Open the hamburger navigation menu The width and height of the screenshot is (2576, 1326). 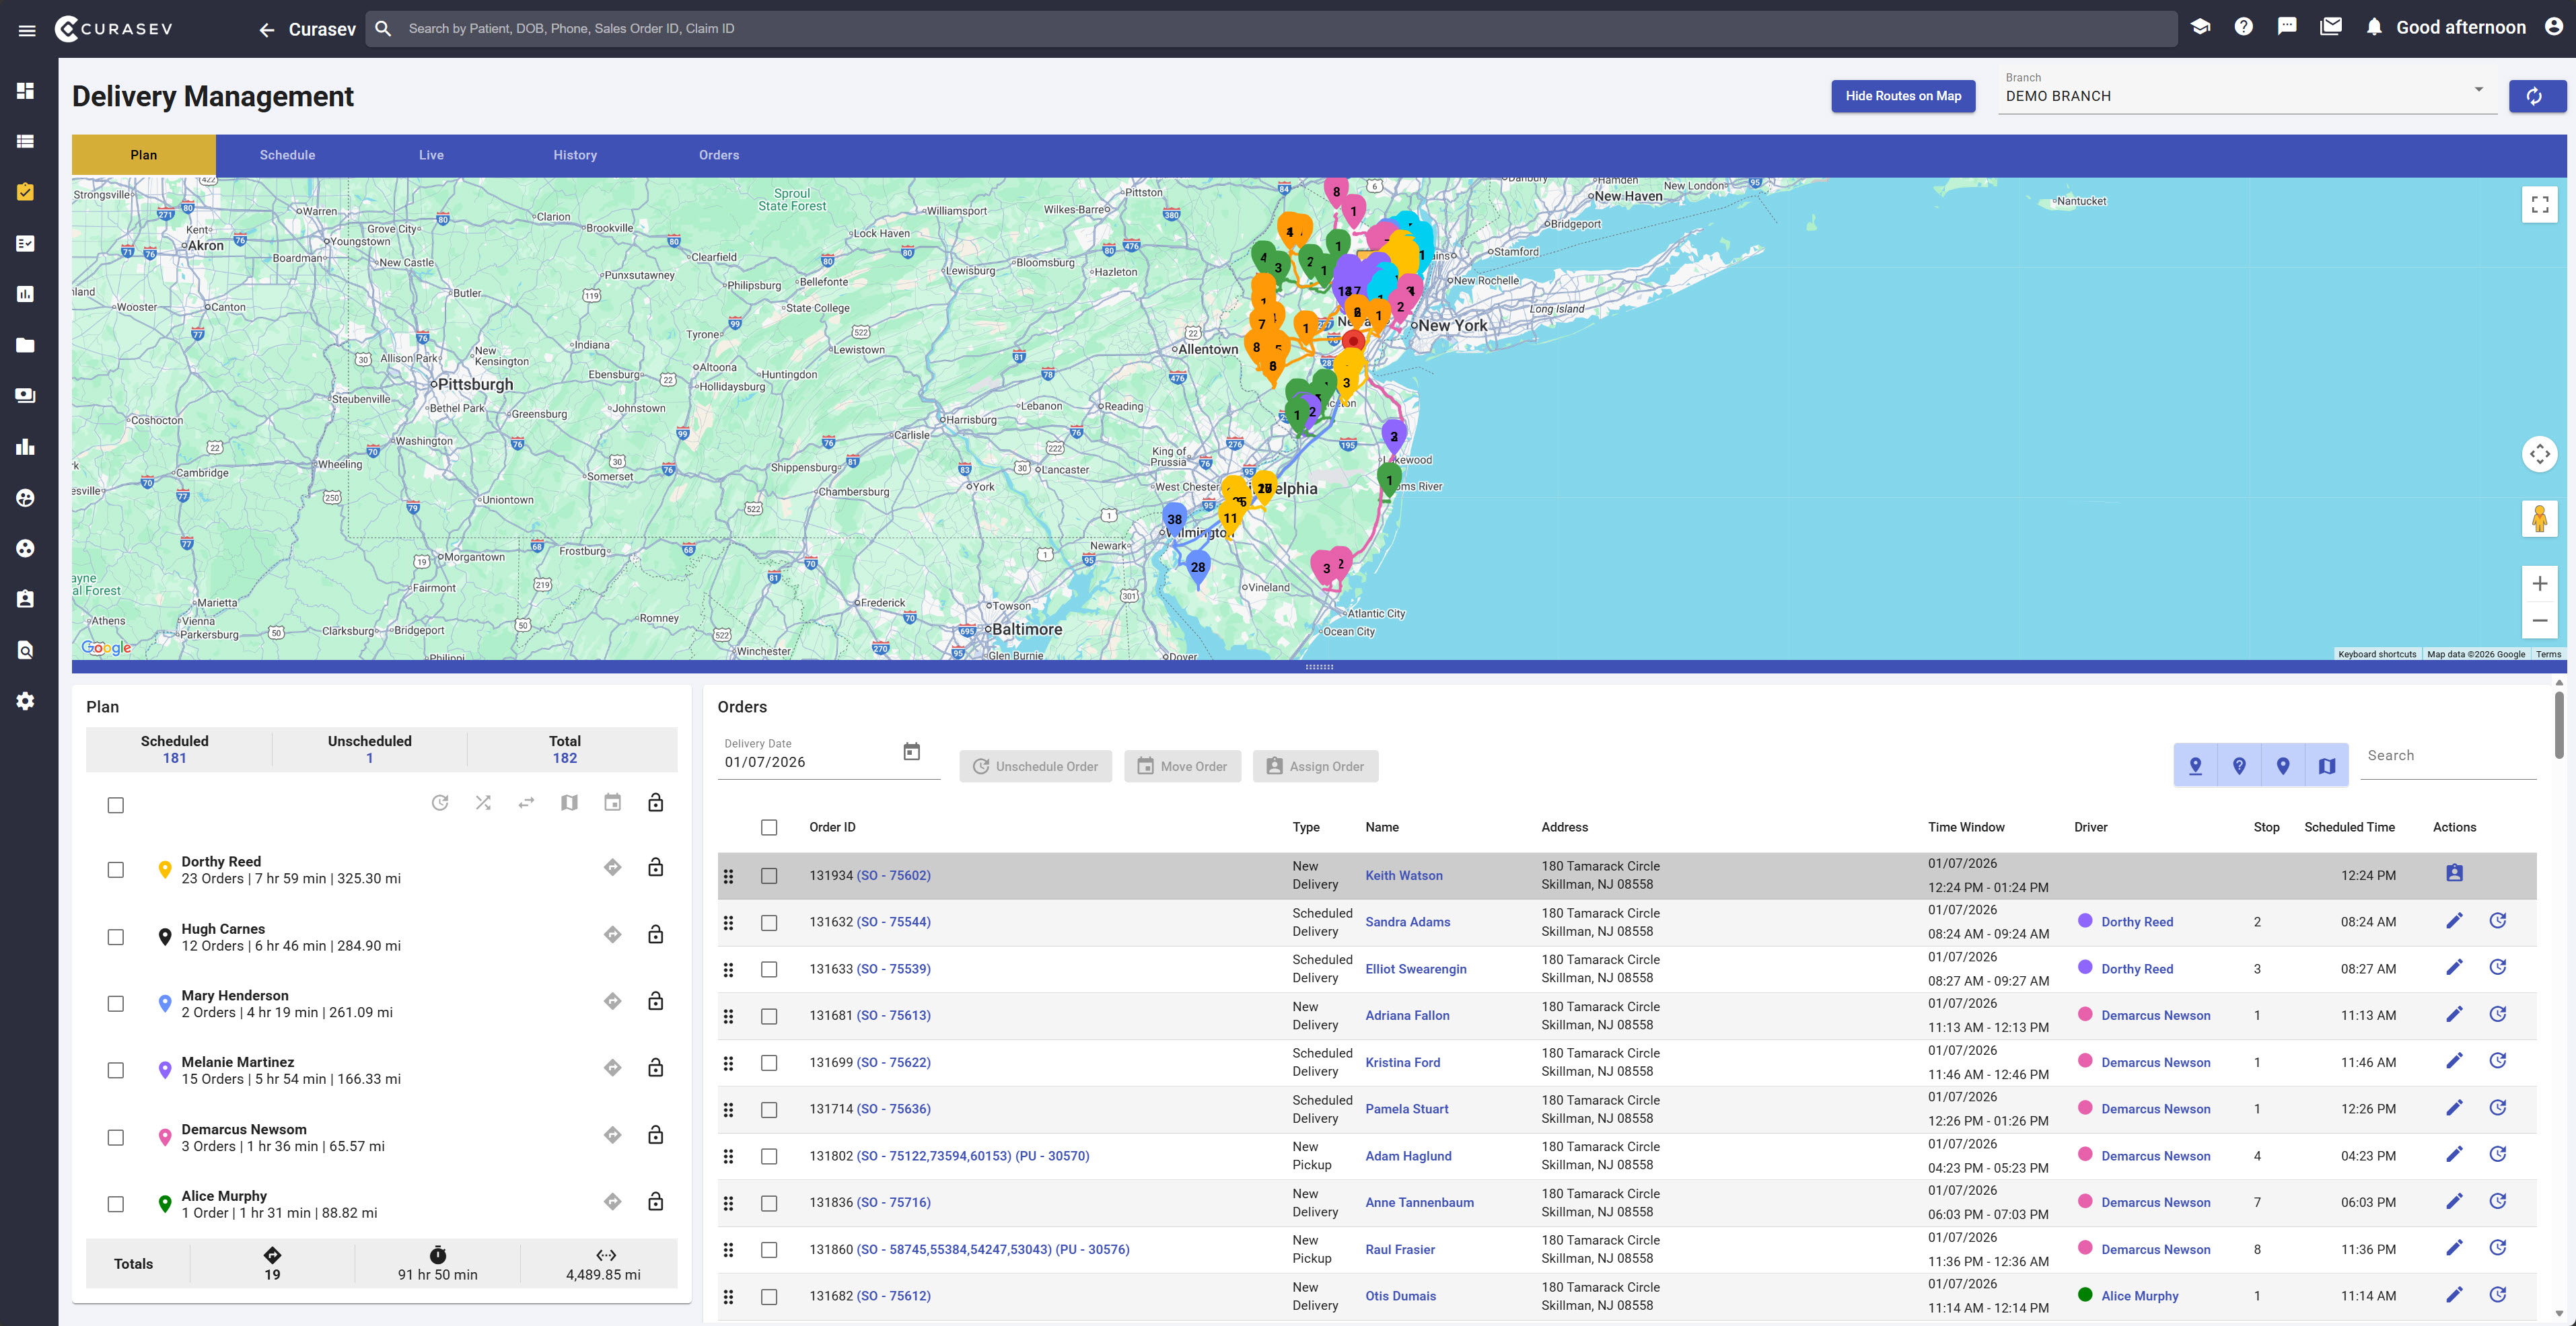(27, 30)
